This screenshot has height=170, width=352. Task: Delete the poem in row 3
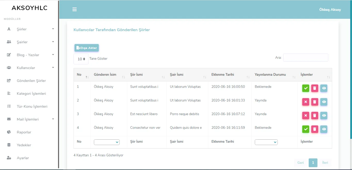pos(315,115)
